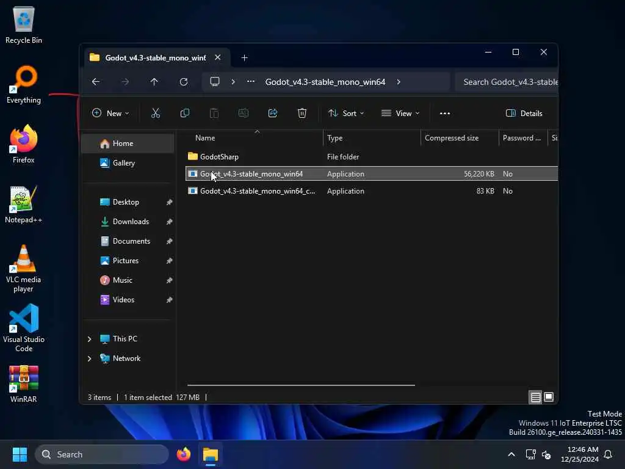Go up one folder level arrow
Image resolution: width=625 pixels, height=469 pixels.
pos(154,82)
